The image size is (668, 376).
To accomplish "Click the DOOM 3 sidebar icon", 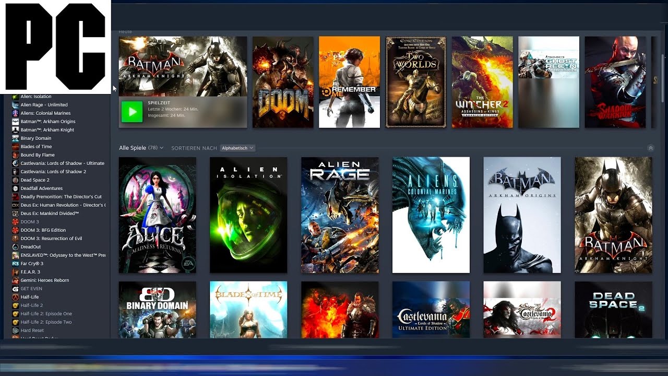I will tap(16, 222).
